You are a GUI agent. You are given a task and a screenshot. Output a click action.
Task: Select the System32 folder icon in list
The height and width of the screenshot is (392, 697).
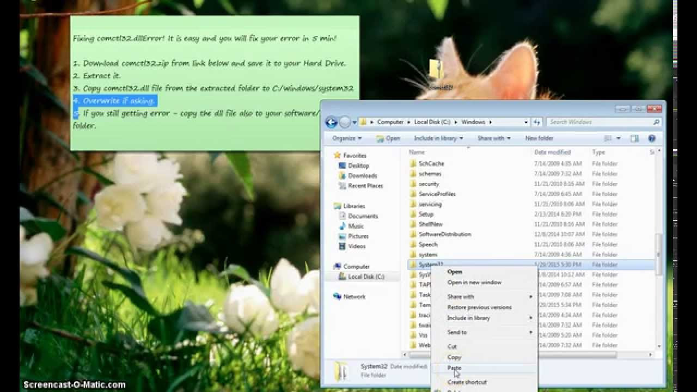[x=413, y=265]
